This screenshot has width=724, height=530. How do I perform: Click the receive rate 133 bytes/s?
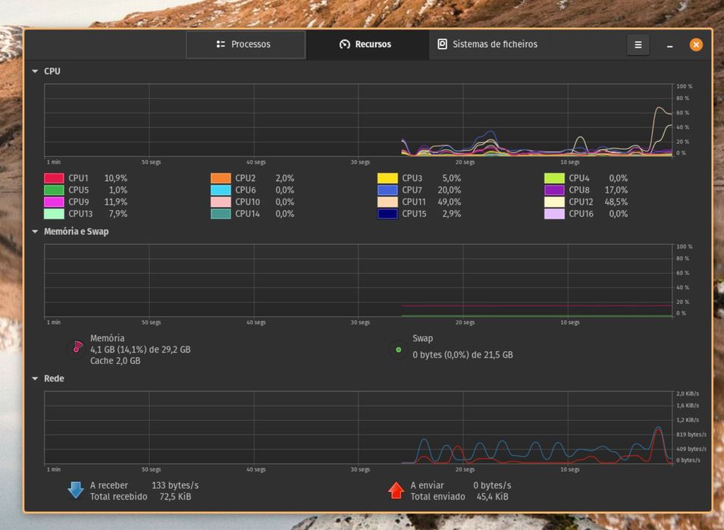click(x=175, y=486)
